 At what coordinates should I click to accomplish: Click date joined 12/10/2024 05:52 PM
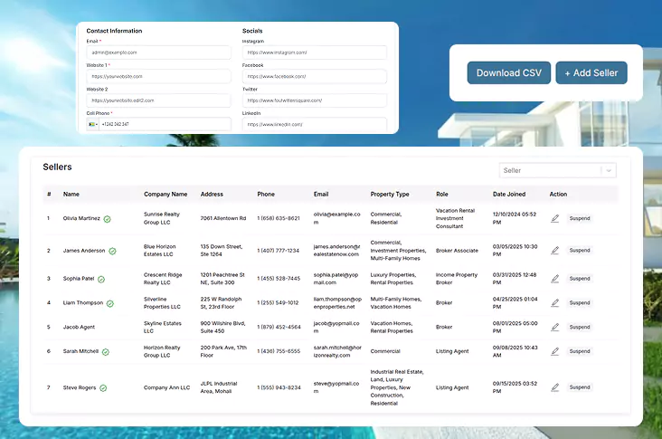[x=515, y=218]
